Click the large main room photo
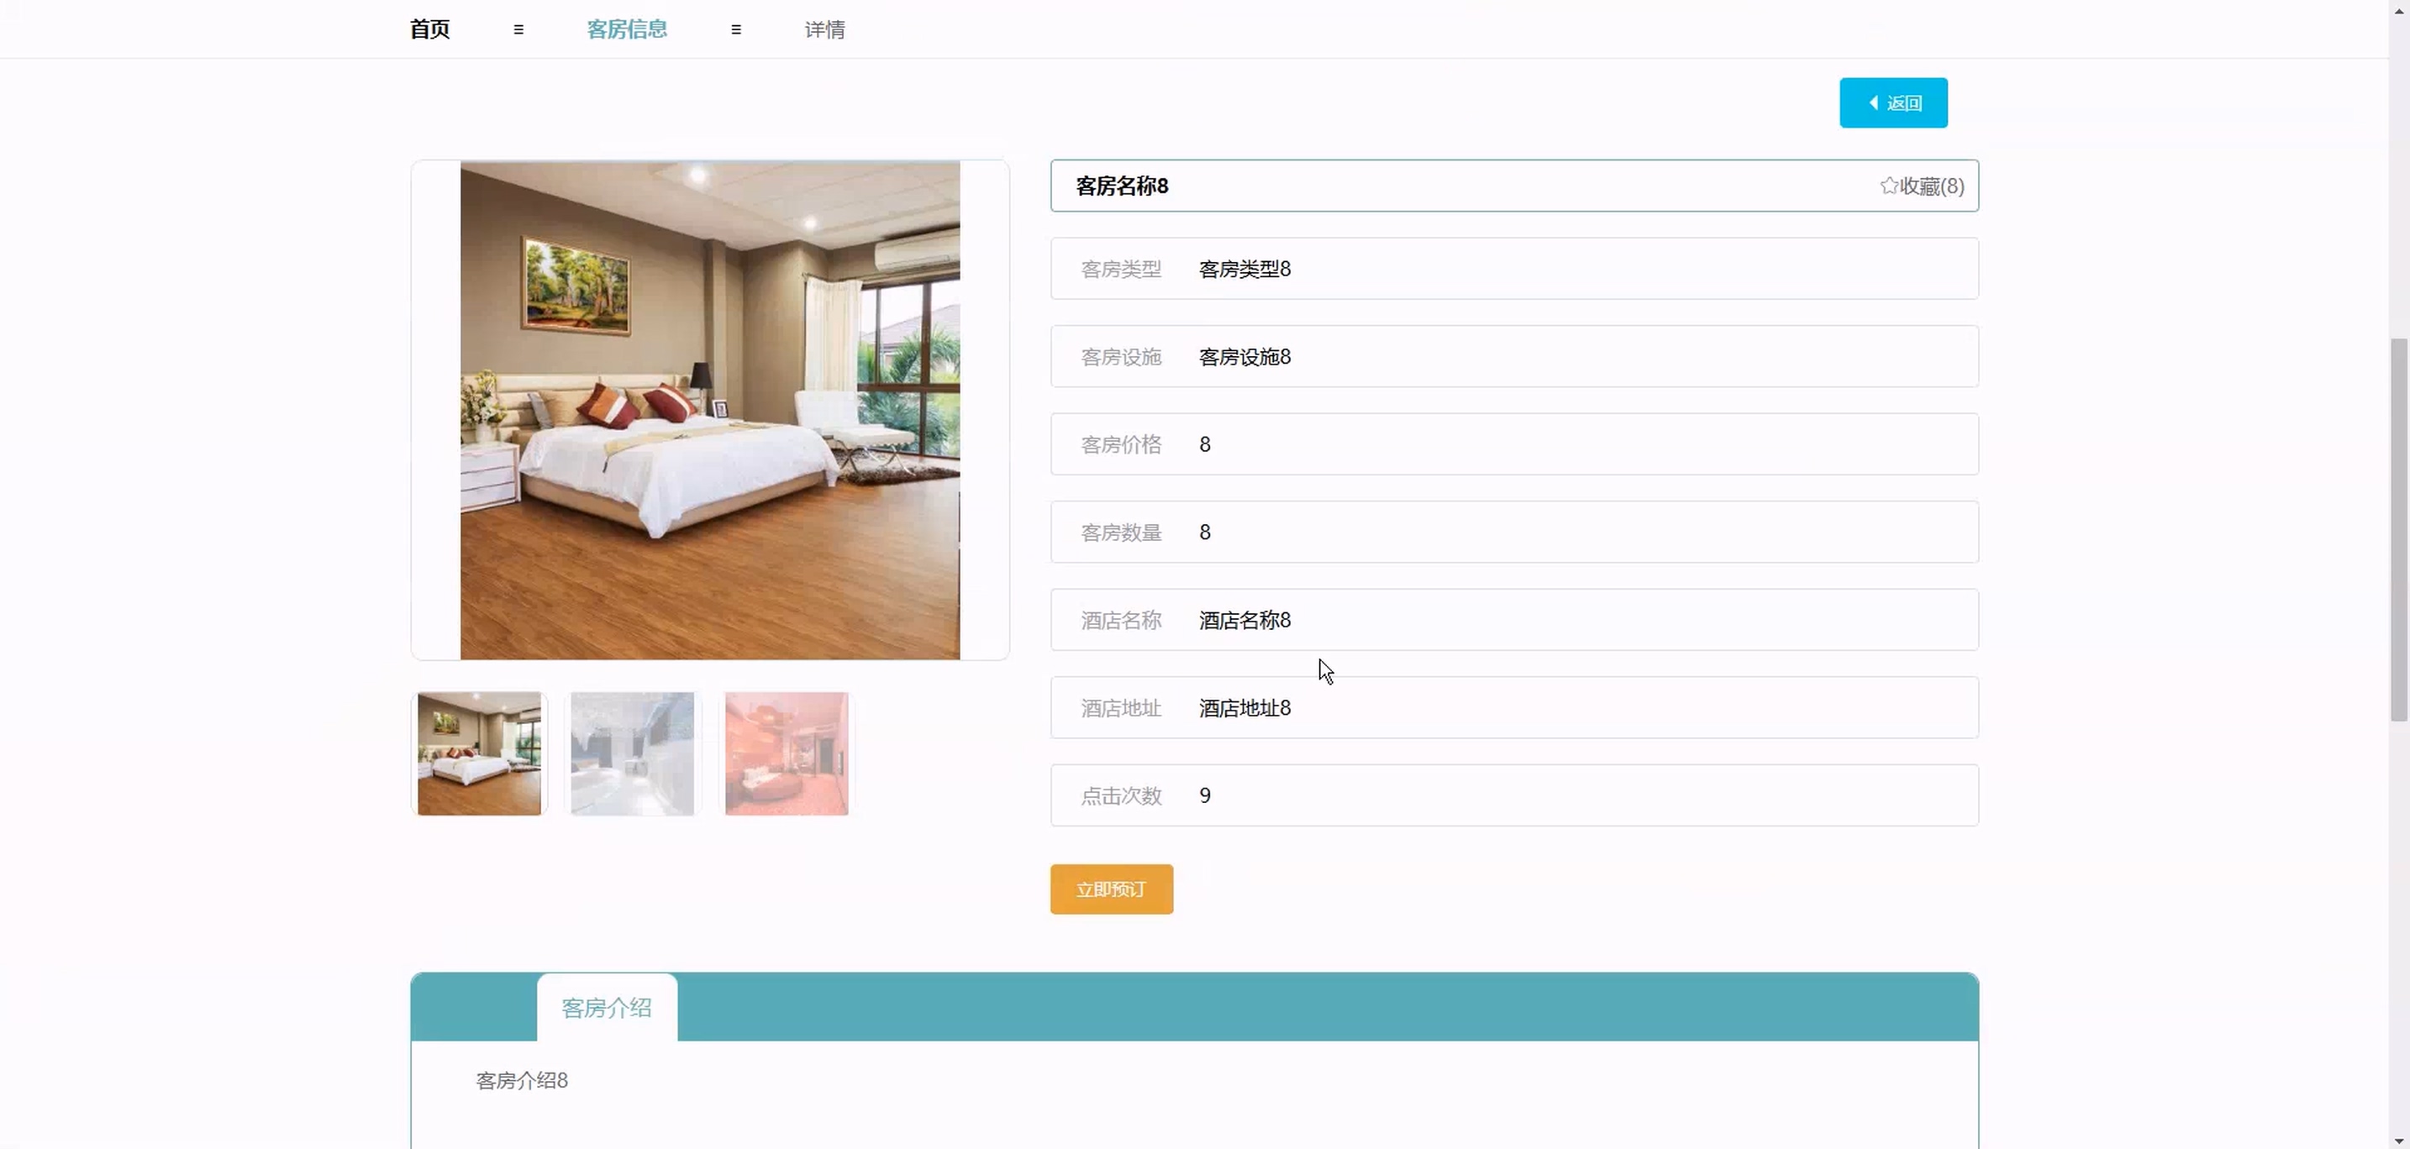The height and width of the screenshot is (1149, 2410). 709,411
